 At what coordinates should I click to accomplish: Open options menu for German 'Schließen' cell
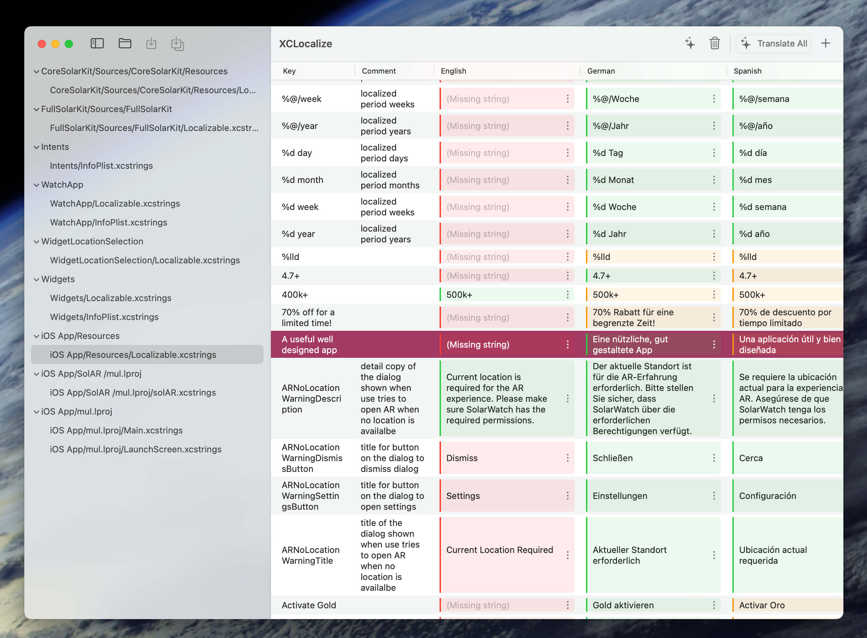point(714,458)
